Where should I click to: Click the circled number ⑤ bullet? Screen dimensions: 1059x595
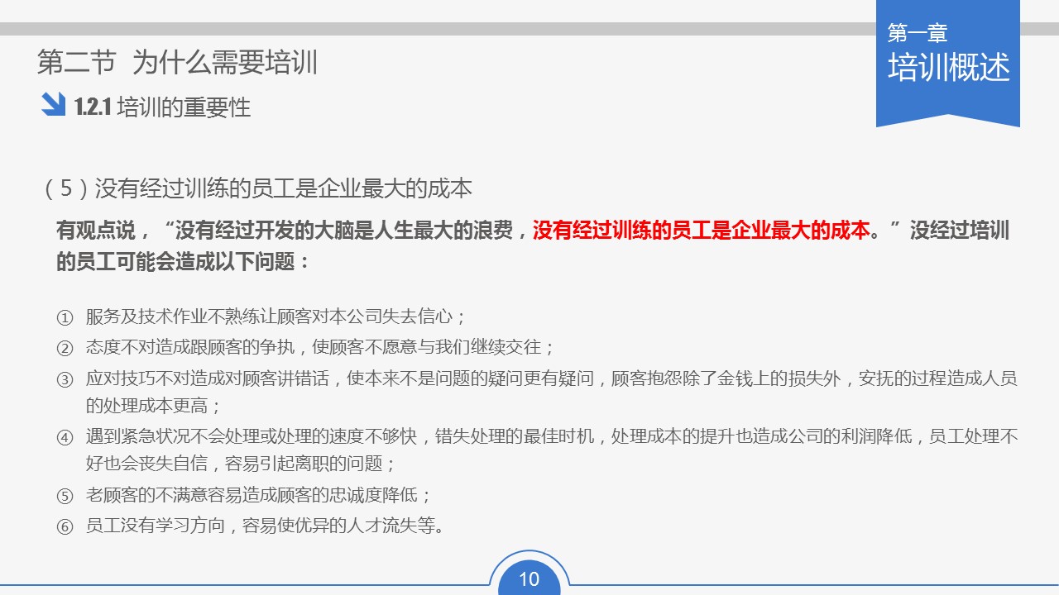(65, 496)
